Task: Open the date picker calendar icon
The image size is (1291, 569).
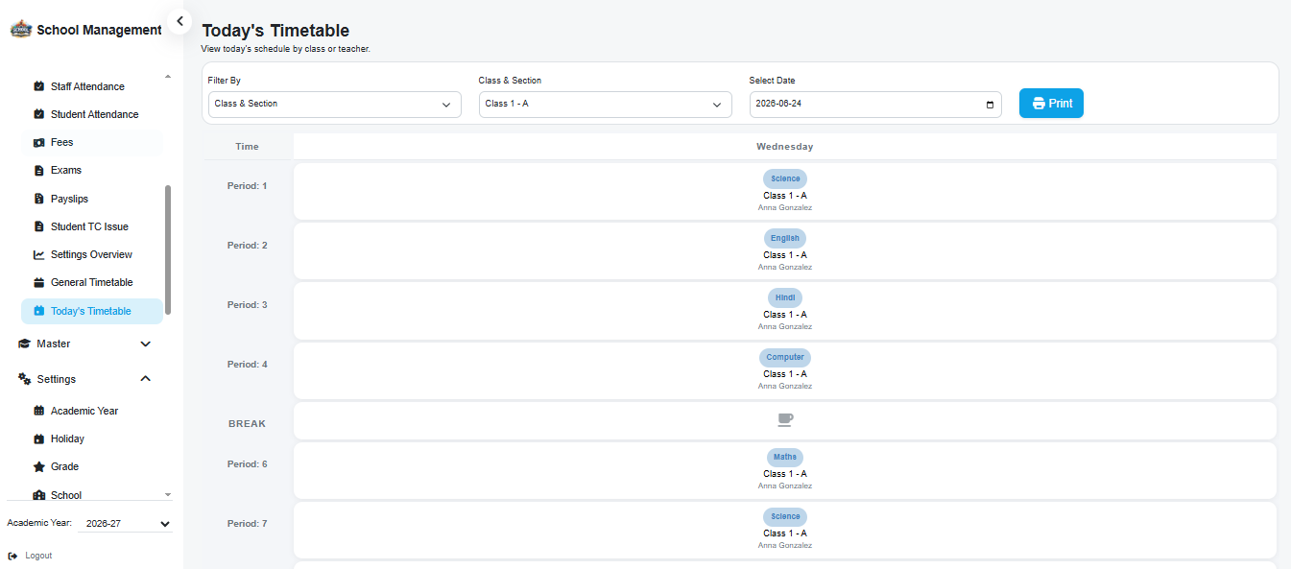Action: pyautogui.click(x=991, y=105)
